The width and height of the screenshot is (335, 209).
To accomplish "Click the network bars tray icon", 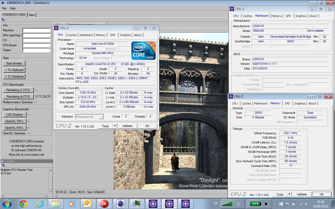I will click(x=300, y=204).
